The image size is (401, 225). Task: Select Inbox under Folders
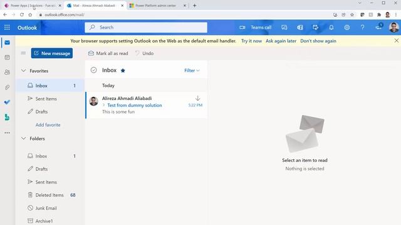[x=50, y=156]
